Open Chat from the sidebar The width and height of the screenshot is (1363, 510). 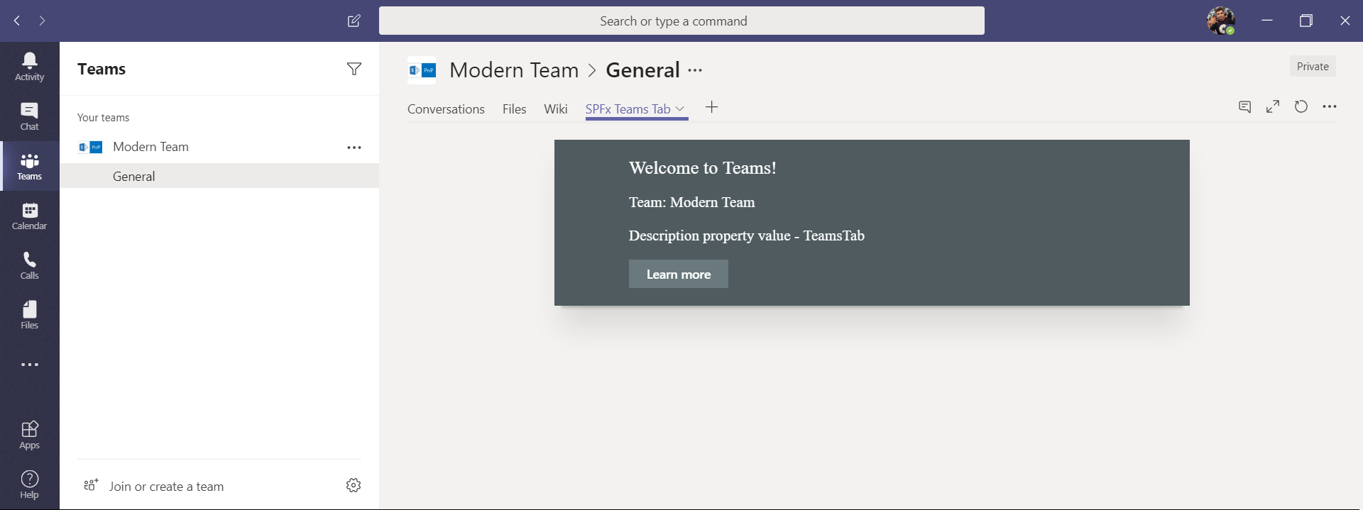click(30, 116)
